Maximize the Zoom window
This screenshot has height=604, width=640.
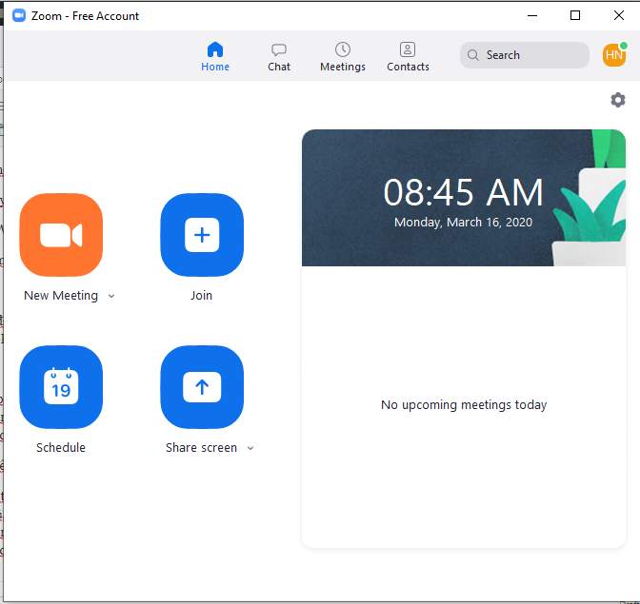point(575,15)
